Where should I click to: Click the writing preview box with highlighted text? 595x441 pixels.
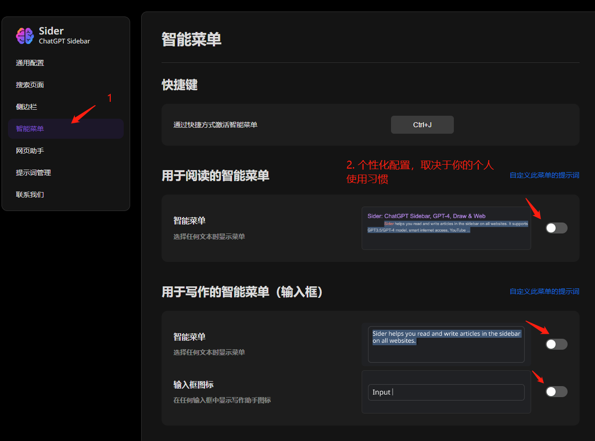[446, 344]
